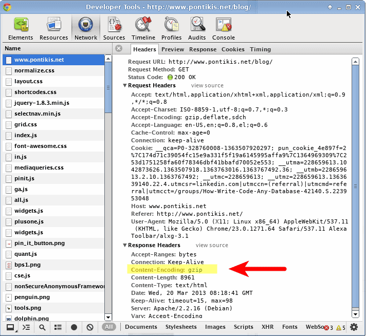Filter requests by Images

[x=215, y=327]
